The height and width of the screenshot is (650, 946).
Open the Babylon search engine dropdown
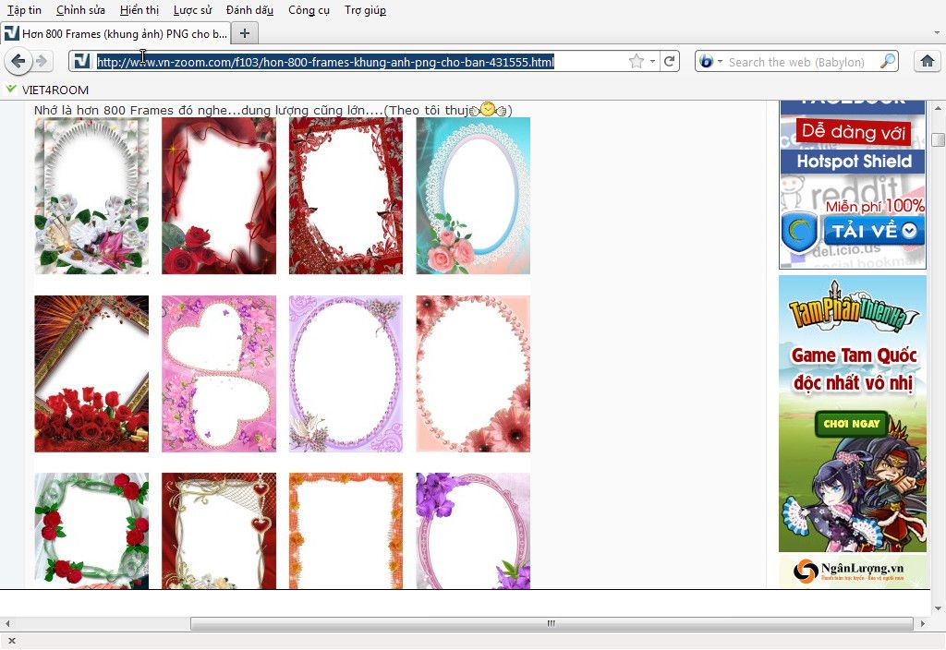tap(710, 62)
